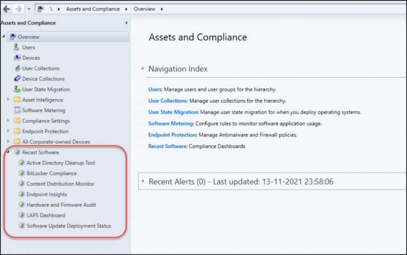Viewport: 407px width, 255px height.
Task: Click the Software Update Deployment Status icon
Action: 22,225
